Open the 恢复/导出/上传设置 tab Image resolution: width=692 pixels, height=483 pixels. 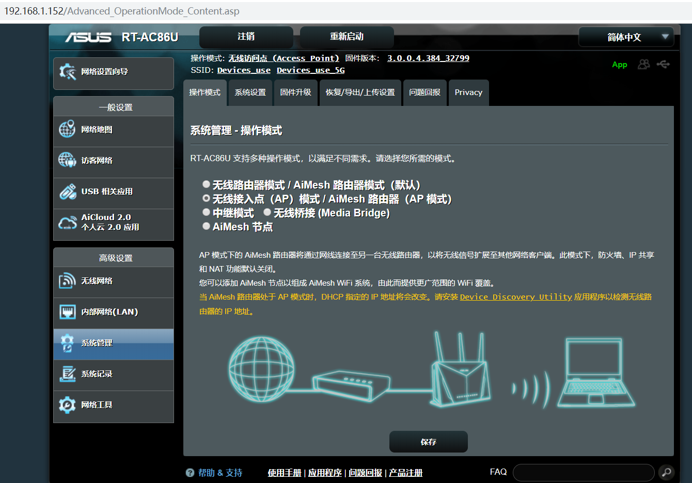(360, 92)
